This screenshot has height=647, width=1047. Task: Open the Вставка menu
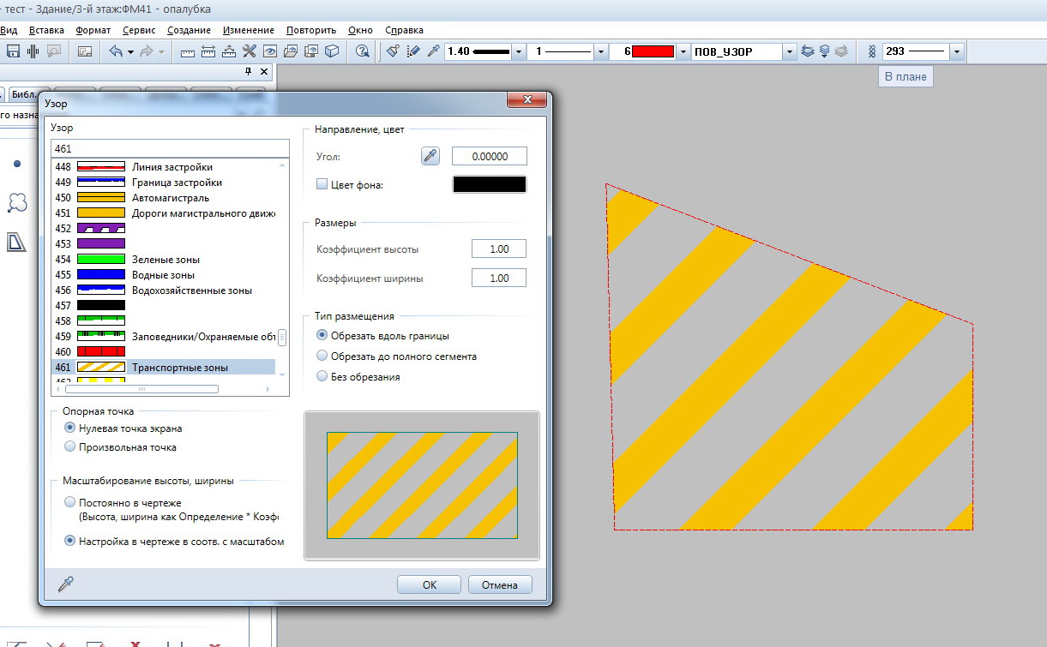[x=46, y=30]
